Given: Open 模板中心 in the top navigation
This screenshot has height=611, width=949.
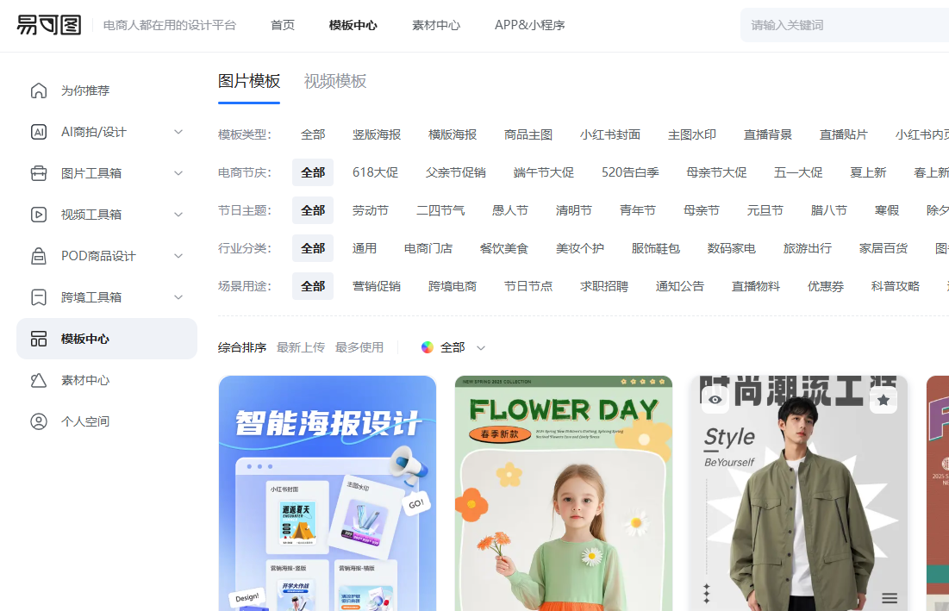Looking at the screenshot, I should (353, 25).
